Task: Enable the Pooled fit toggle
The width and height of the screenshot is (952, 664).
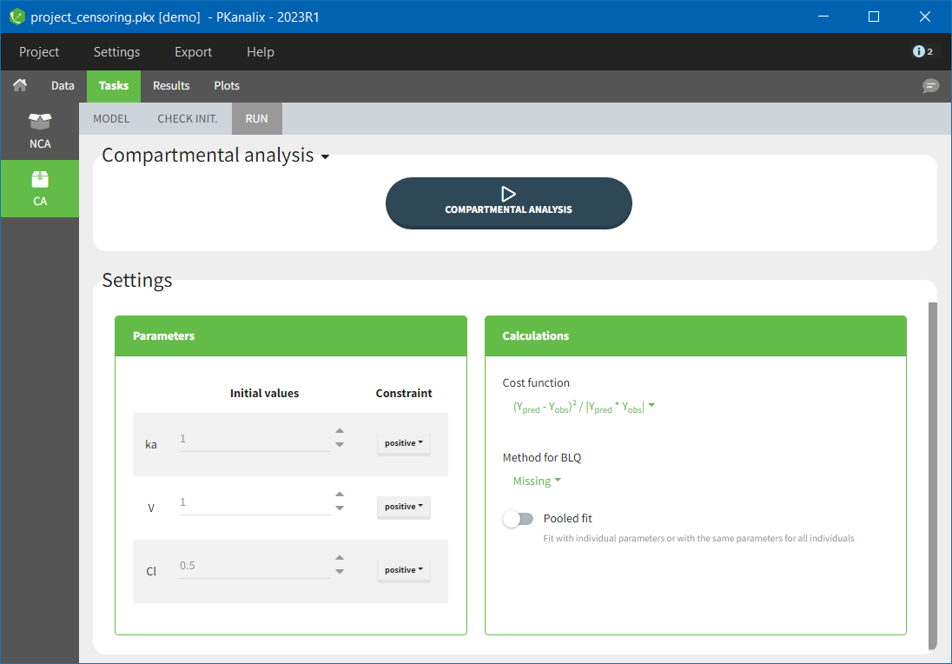Action: (x=519, y=519)
